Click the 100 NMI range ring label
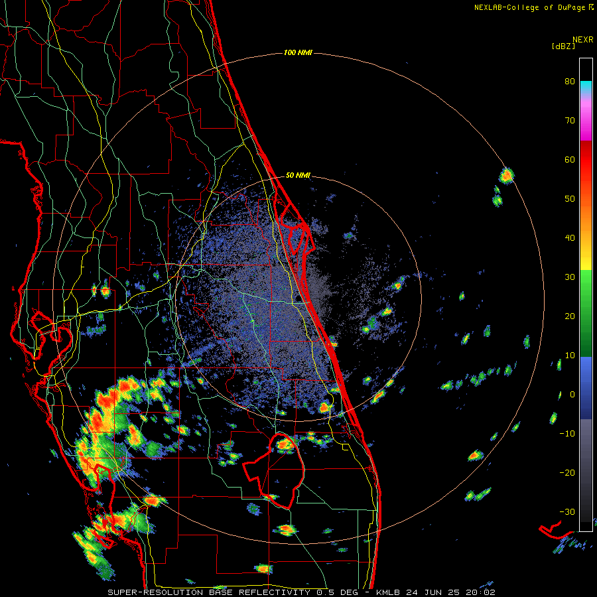The width and height of the screenshot is (597, 597). [x=298, y=52]
